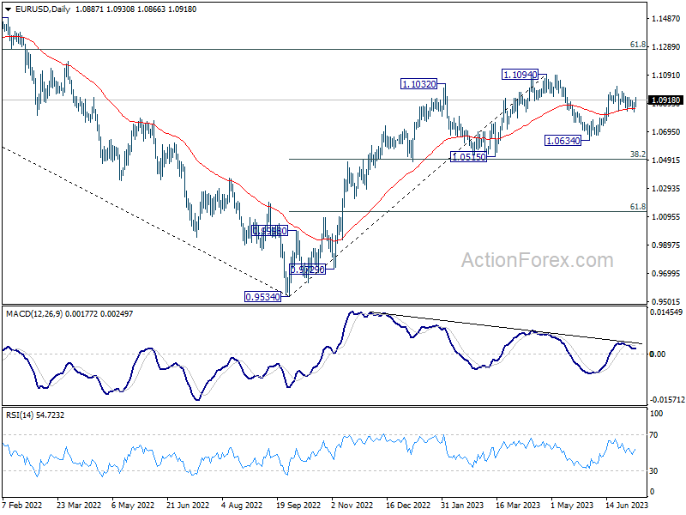Open the EURUSD chart dropdown arrow

tap(8, 9)
